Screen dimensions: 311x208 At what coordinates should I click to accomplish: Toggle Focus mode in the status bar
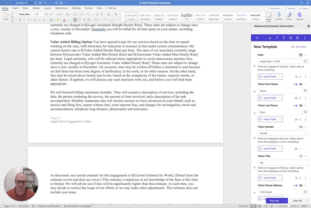[243, 206]
